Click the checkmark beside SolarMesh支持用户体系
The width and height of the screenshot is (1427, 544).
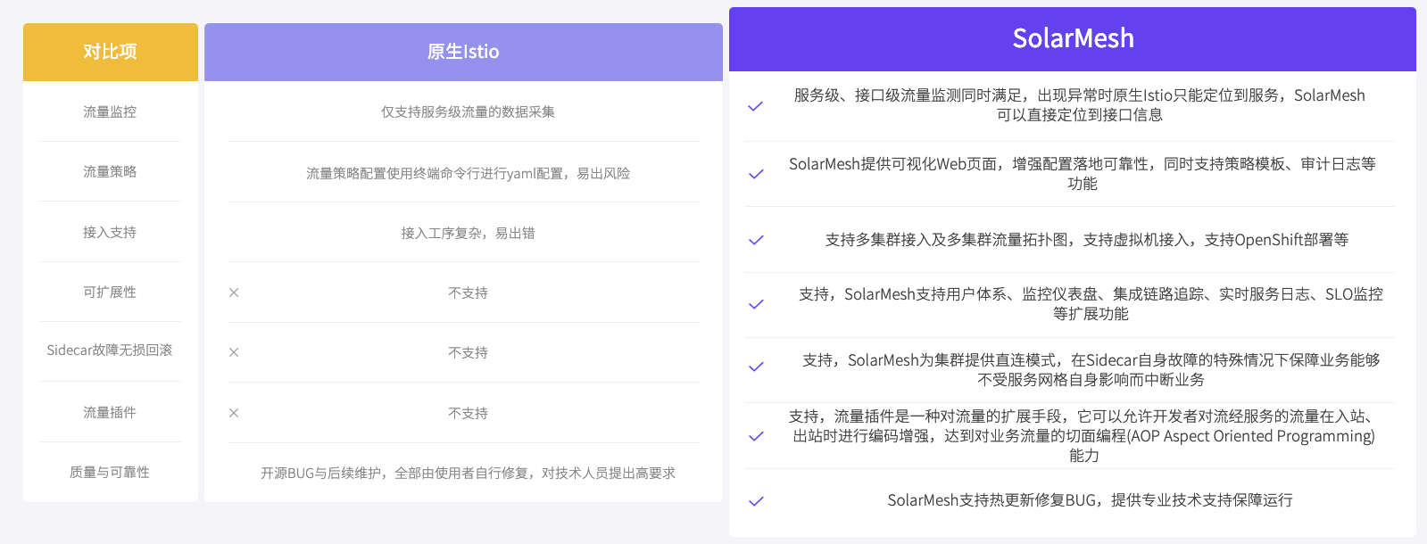[756, 304]
